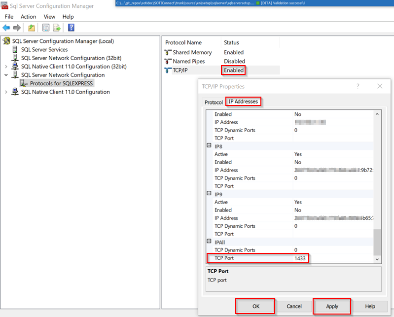
Task: Click the IPAll section header label
Action: tap(219, 242)
